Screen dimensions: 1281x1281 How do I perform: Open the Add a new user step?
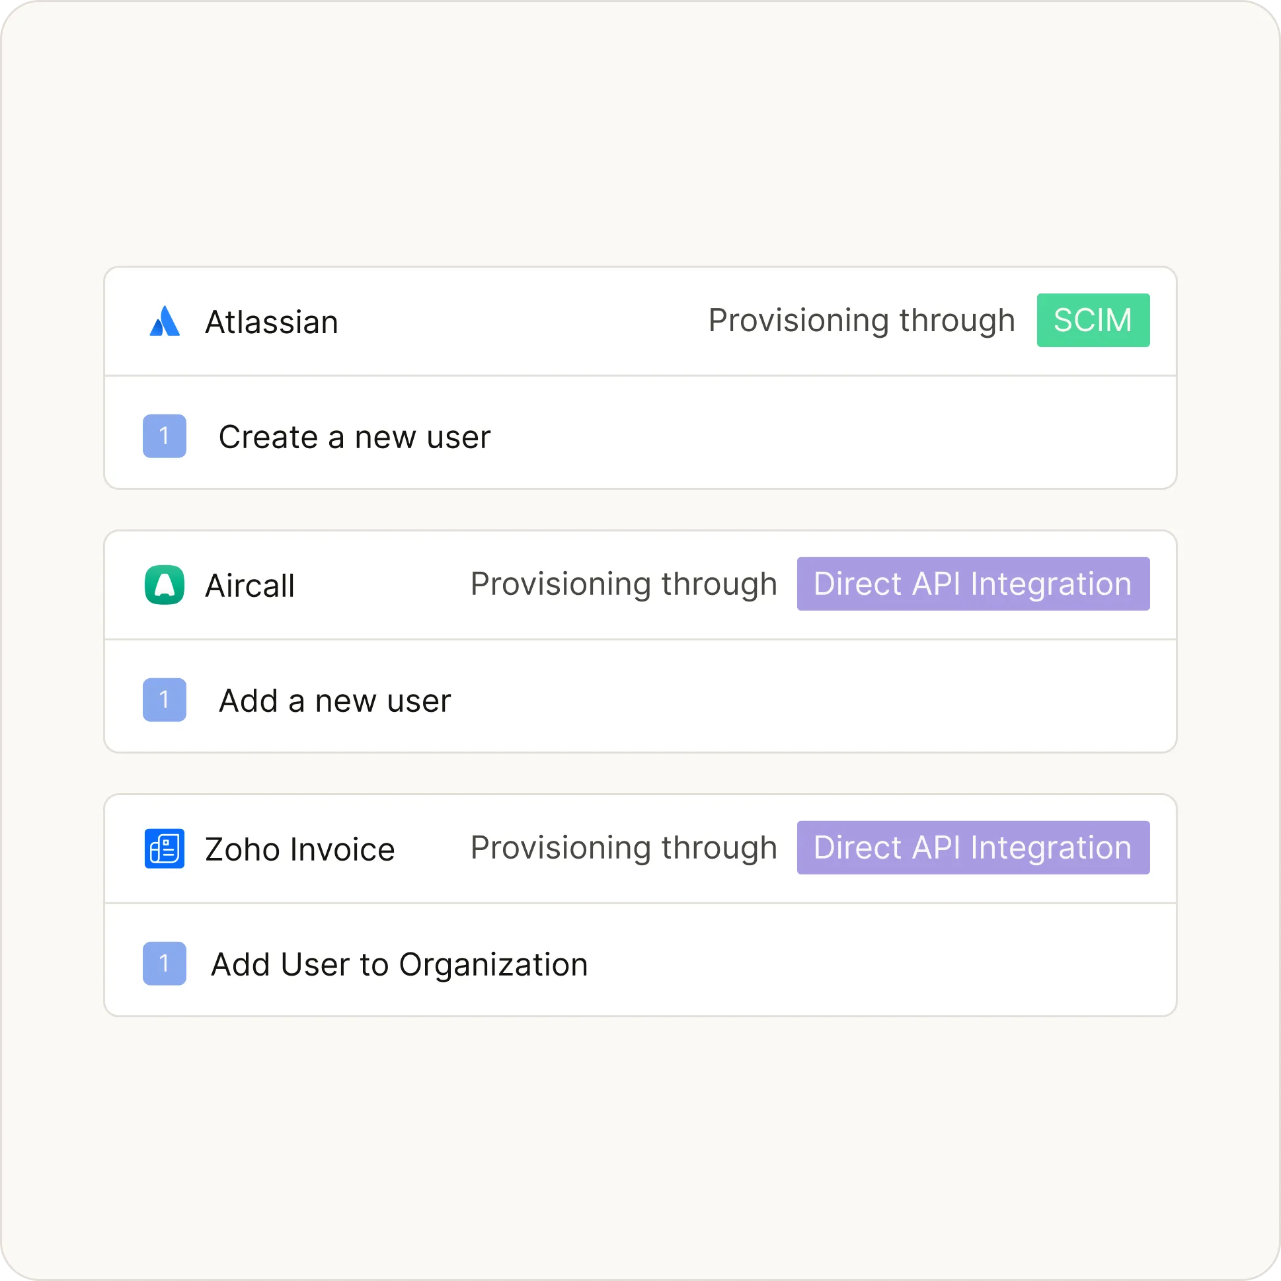(640, 696)
